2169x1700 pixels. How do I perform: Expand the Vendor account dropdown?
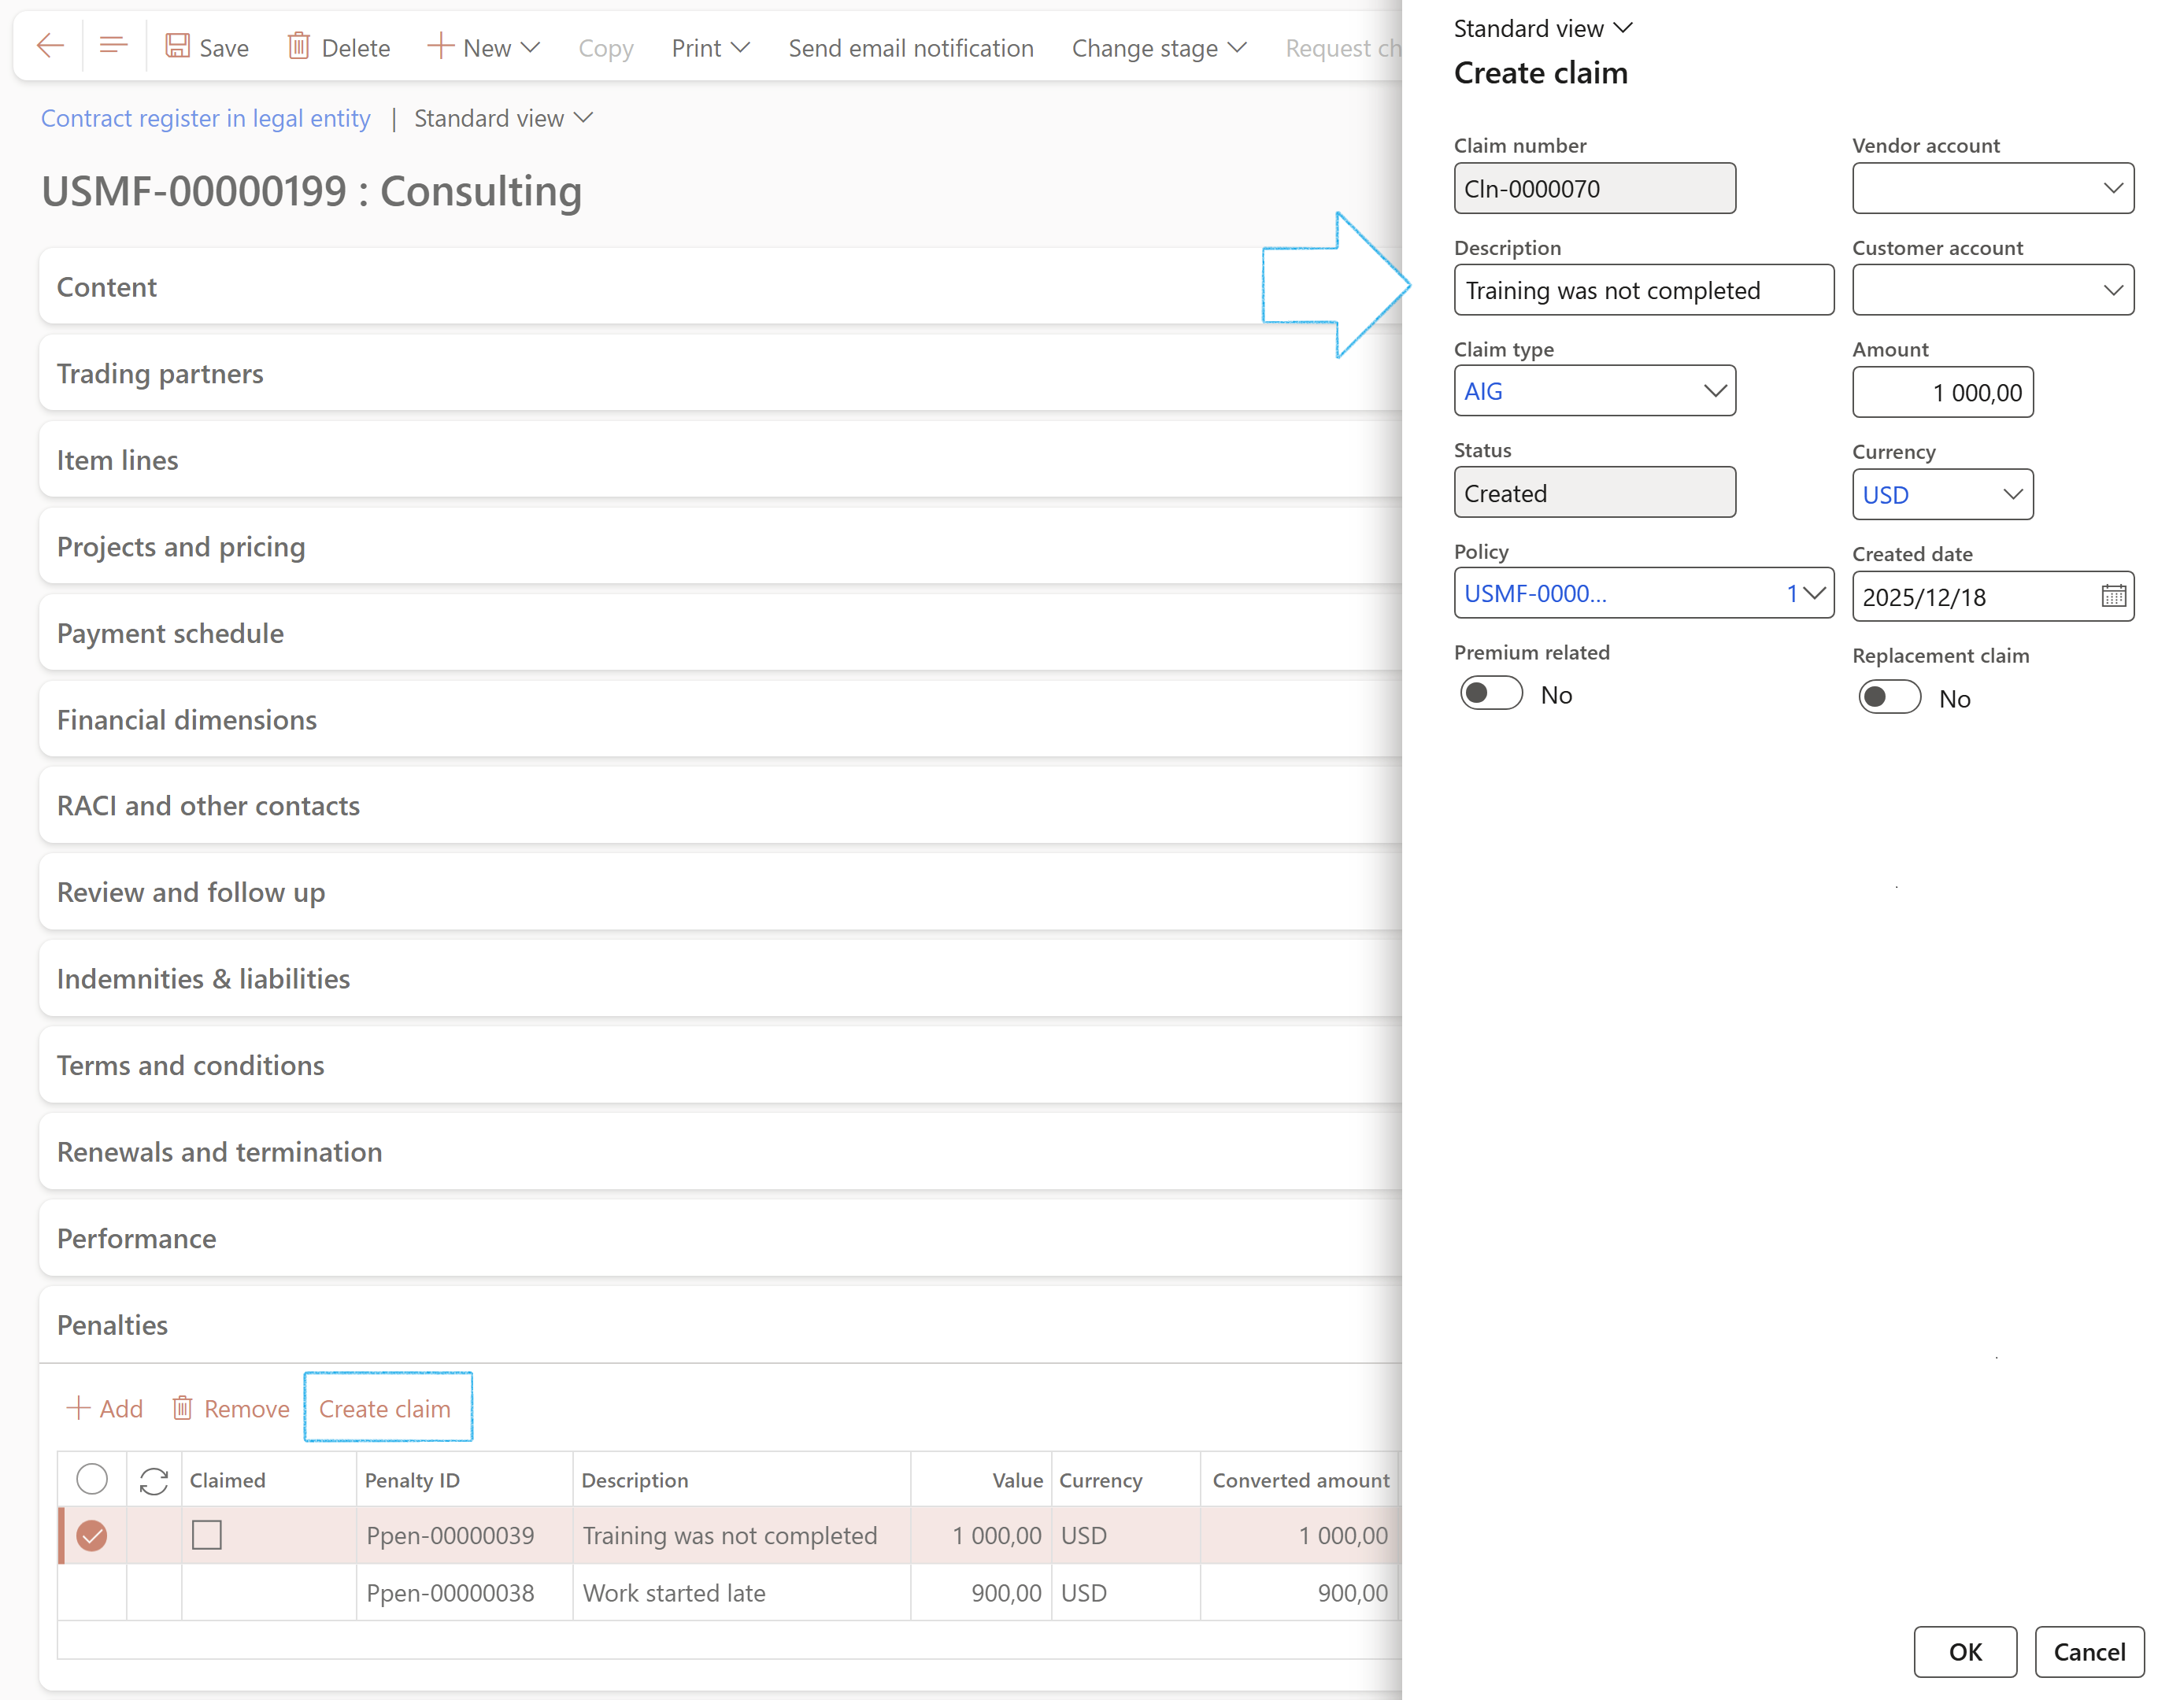(x=2112, y=188)
